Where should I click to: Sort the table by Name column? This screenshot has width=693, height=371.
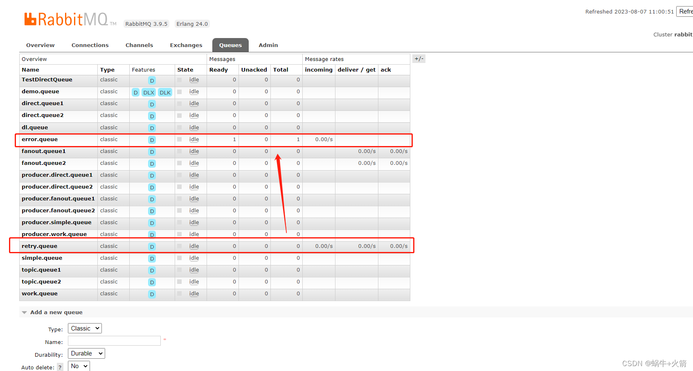point(30,70)
